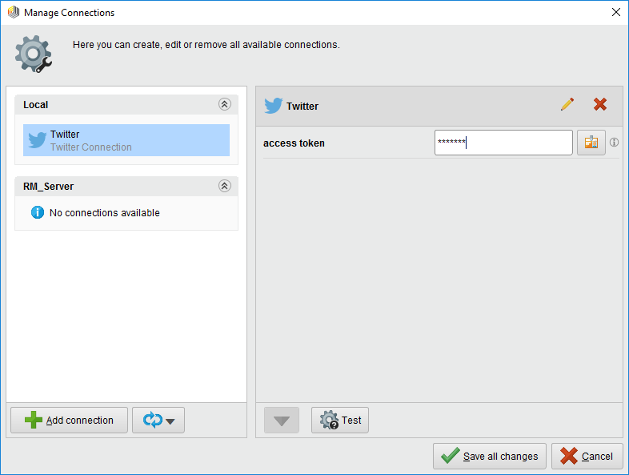
Task: Collapse the RM_Server connections section
Action: point(224,186)
